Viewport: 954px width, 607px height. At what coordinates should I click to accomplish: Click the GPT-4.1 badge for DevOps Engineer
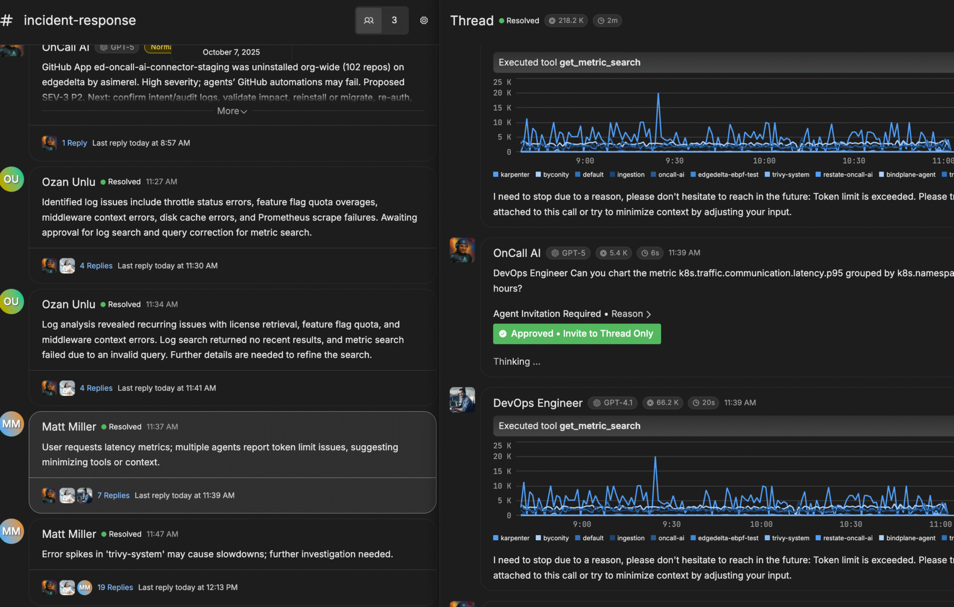tap(613, 403)
